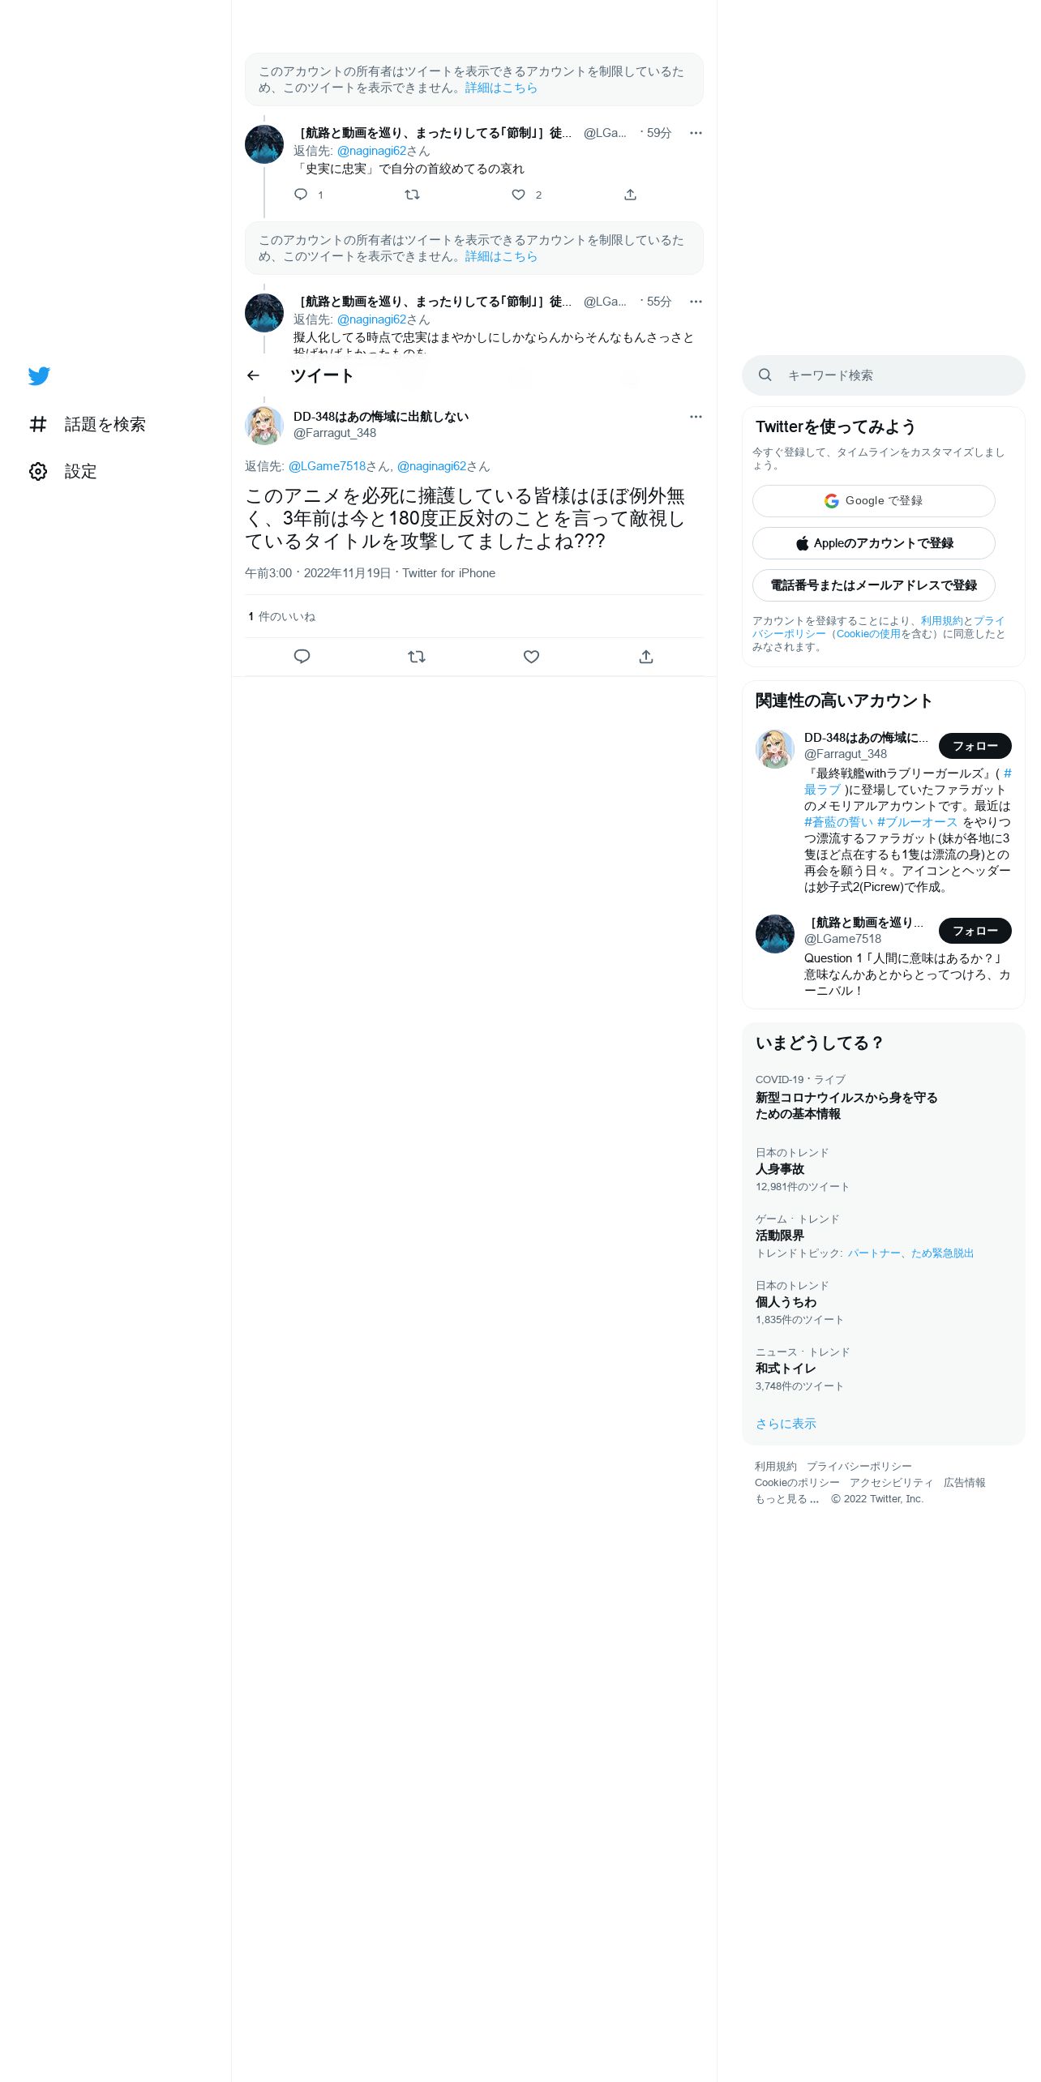1041x2082 pixels.
Task: Follow the @Farragut_348 account
Action: pyautogui.click(x=975, y=746)
